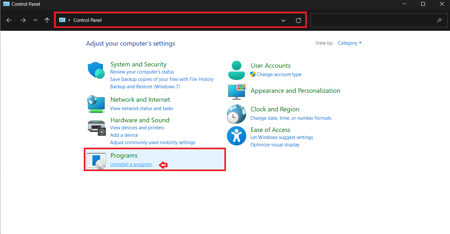Go back with the left arrow
The width and height of the screenshot is (450, 234).
(9, 20)
